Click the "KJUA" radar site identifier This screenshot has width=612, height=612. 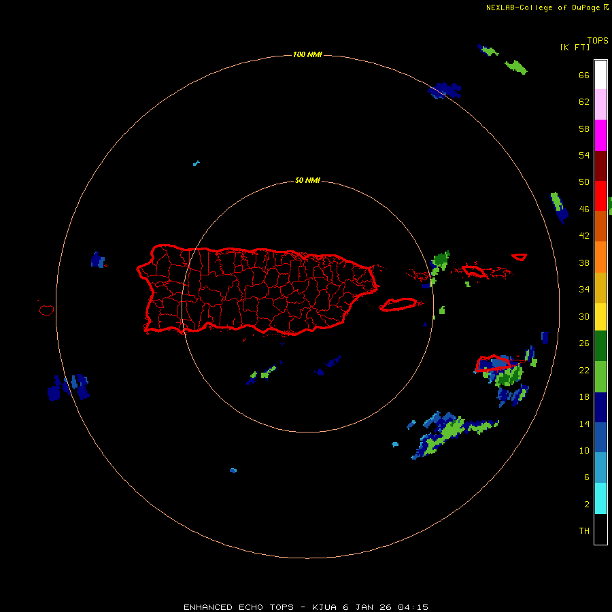click(x=325, y=607)
